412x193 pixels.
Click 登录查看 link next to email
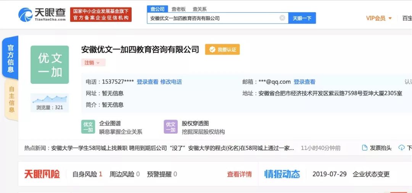pos(304,82)
